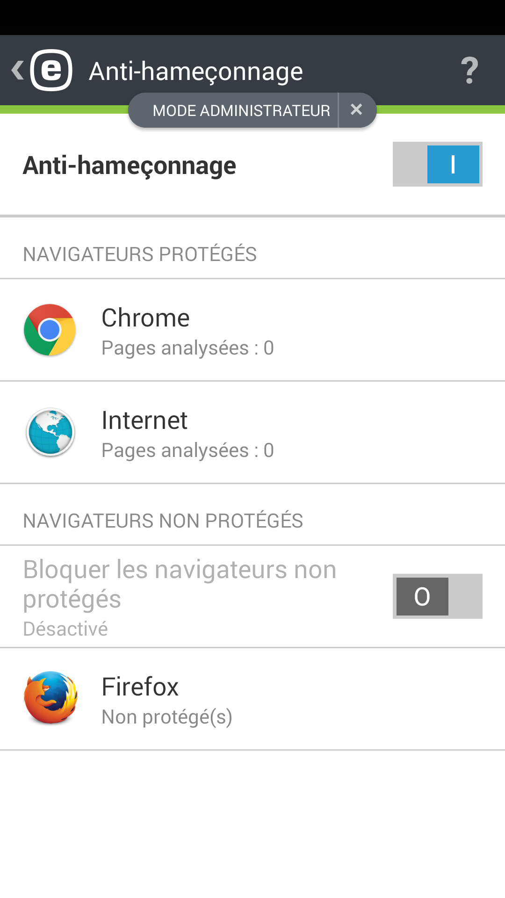Tap Chrome's 'Pages analysées : 0' text
This screenshot has width=505, height=898.
point(188,348)
